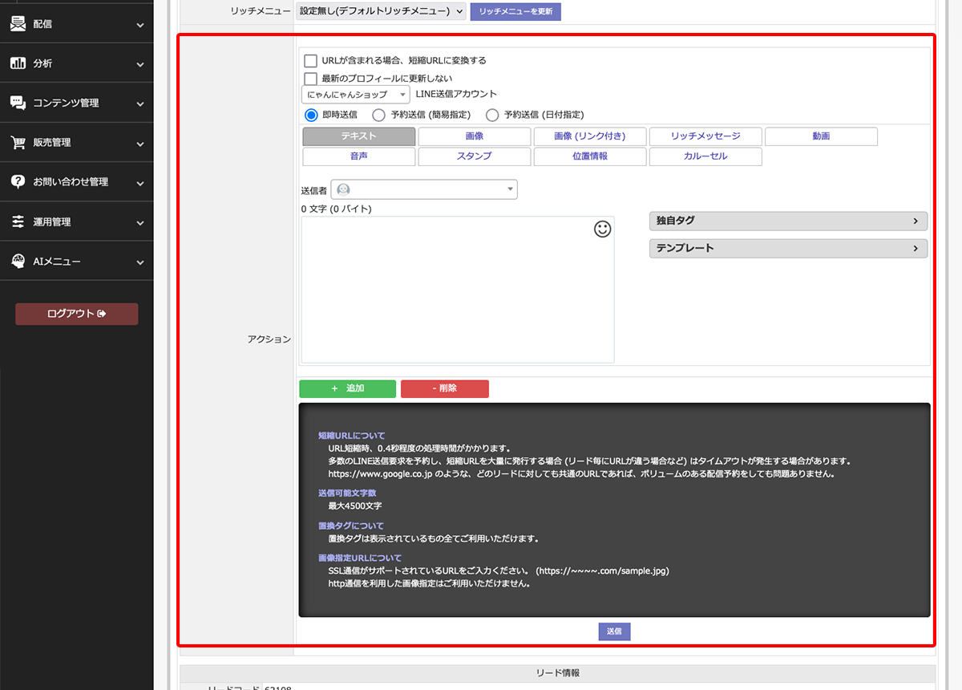Select 予約送信 (日付指定) radio button
Viewport: 962px width, 690px height.
(492, 115)
